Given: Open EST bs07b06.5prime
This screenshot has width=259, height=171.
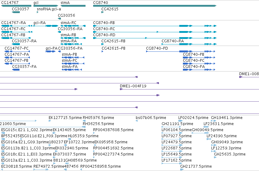Looking at the screenshot, I should (x=151, y=118).
